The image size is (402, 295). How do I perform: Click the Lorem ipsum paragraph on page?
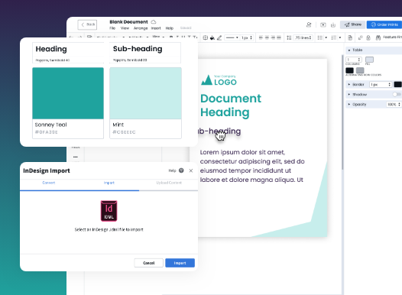coord(252,166)
